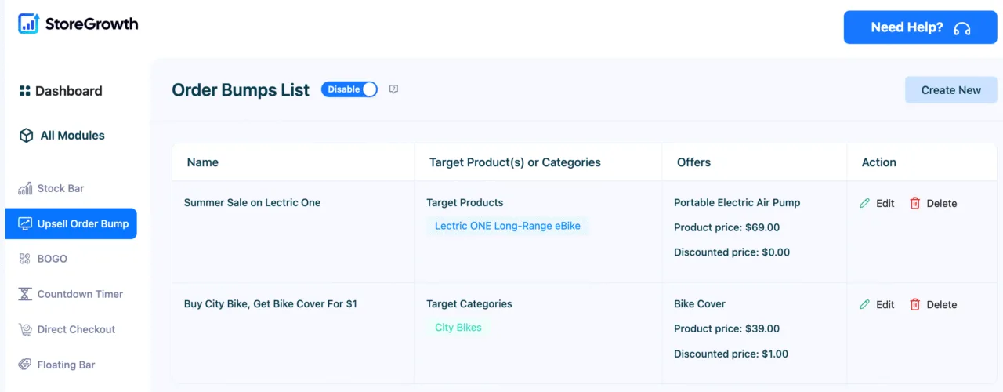Click the Need Help? button
1003x392 pixels.
[x=921, y=27]
